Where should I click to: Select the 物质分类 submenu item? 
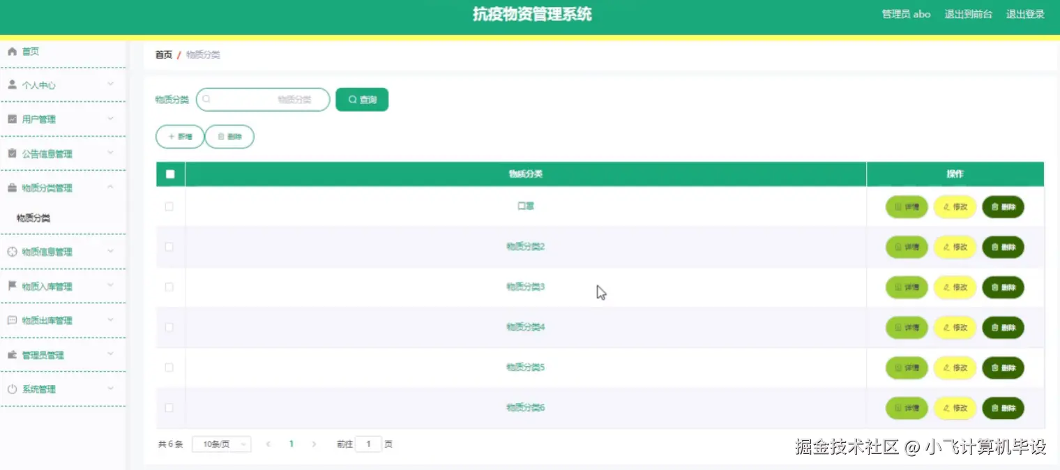(x=34, y=218)
